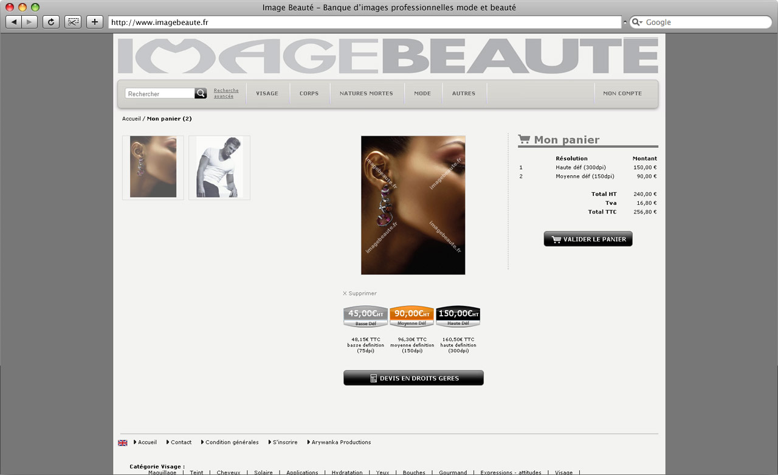778x475 pixels.
Task: Open the MON COMPTE menu
Action: pyautogui.click(x=622, y=94)
